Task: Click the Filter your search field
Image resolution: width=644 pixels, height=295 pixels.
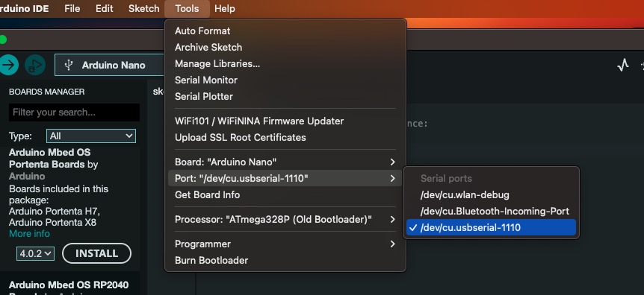Action: pos(75,112)
